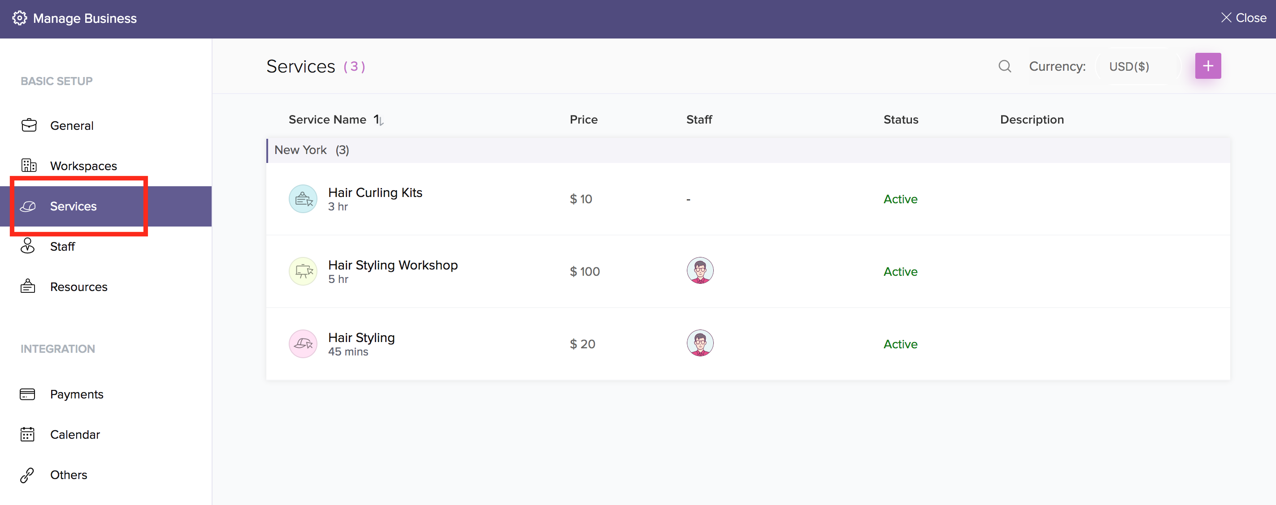
Task: Open Payments integration settings
Action: 76,394
